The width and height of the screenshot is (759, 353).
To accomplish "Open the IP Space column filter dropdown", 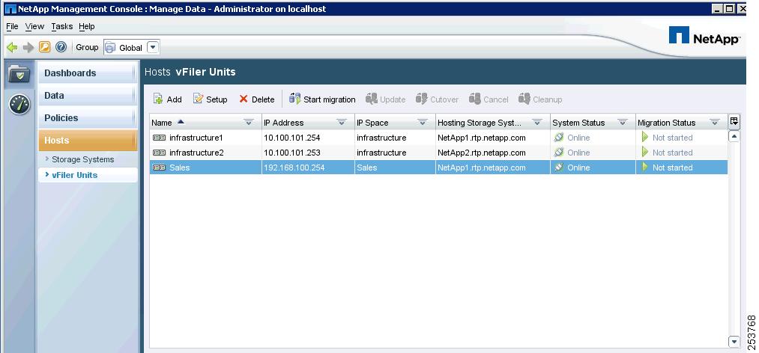I will [423, 123].
